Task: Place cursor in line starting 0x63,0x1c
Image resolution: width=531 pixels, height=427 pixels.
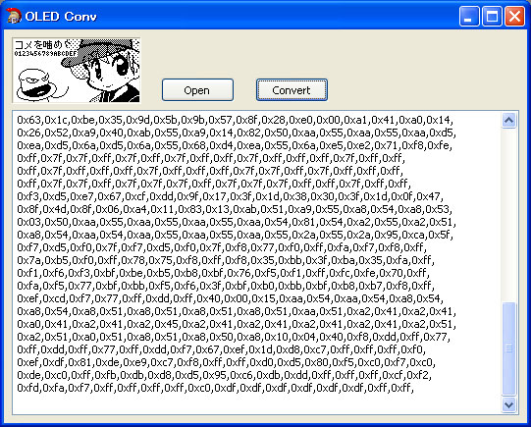Action: click(x=235, y=120)
